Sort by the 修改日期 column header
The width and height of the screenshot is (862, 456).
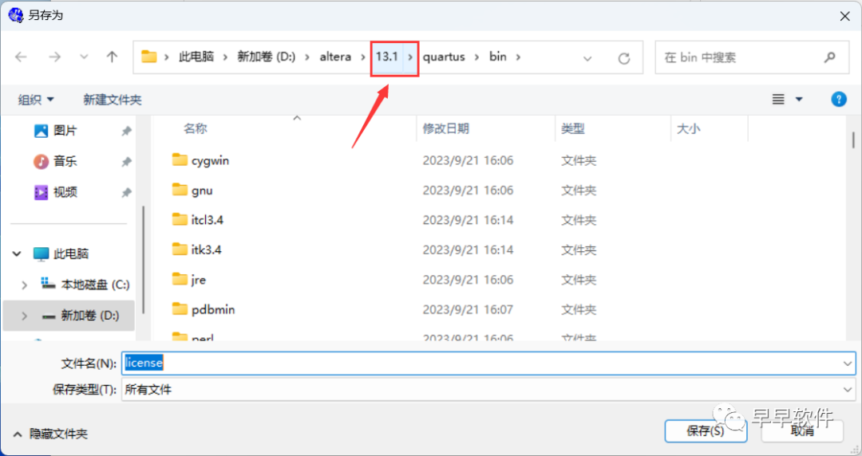tap(446, 128)
